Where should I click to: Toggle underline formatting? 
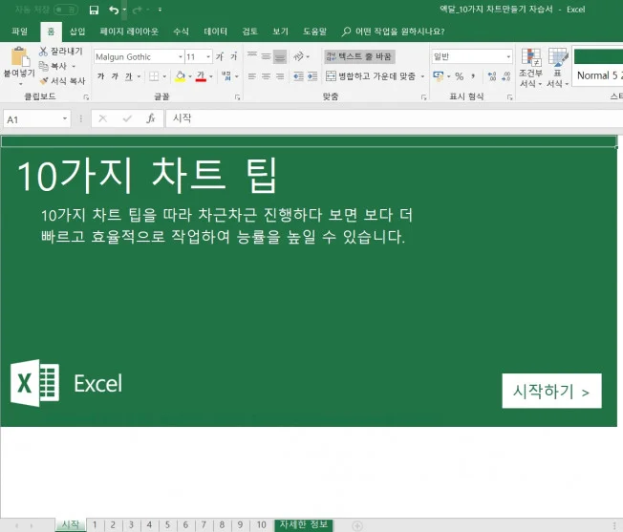click(128, 76)
